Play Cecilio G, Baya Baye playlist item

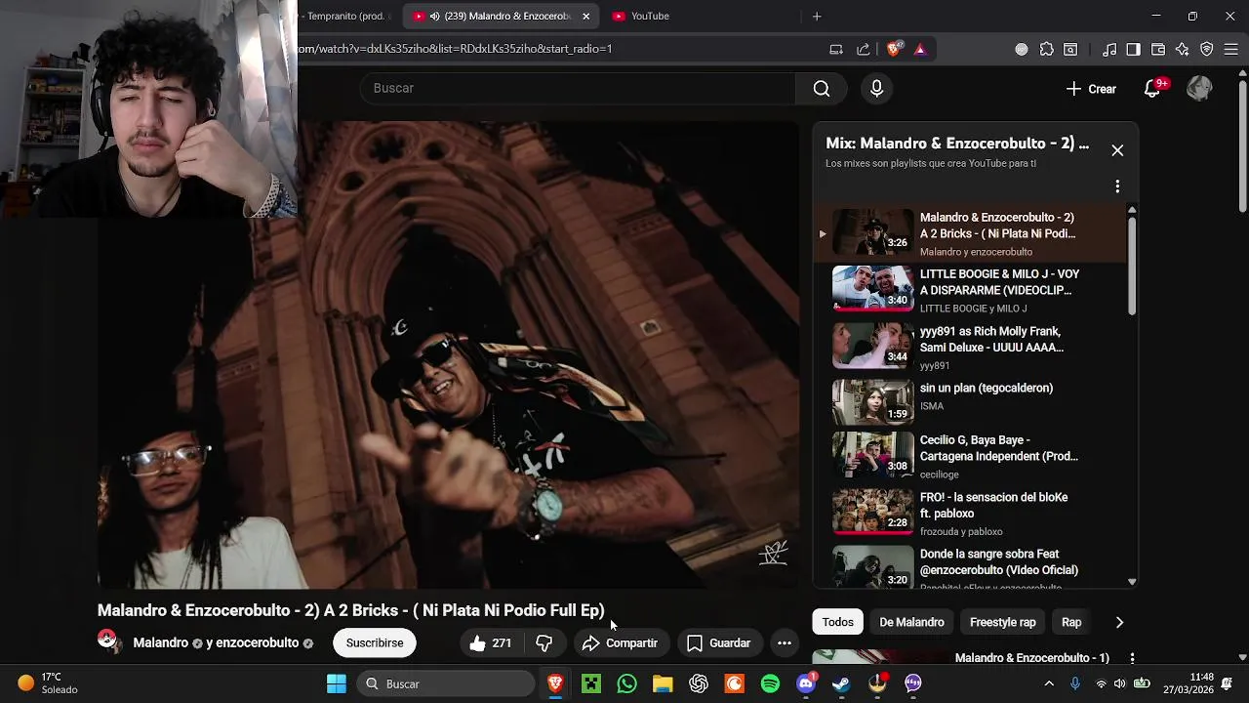970,456
